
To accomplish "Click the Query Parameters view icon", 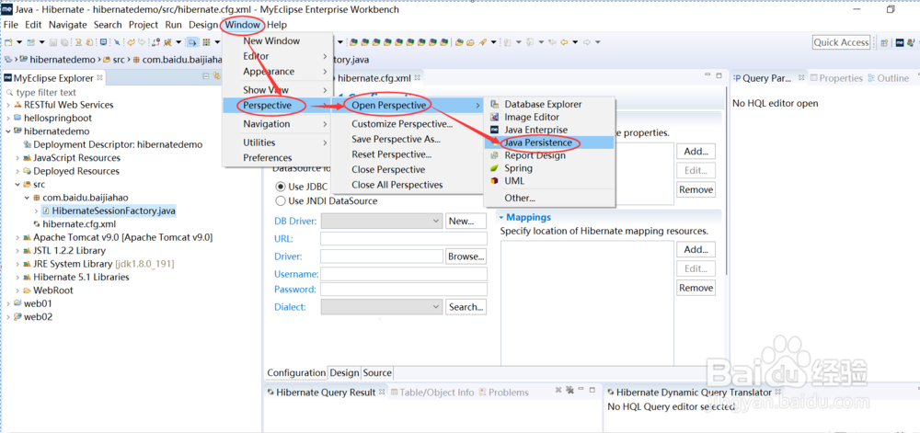I will click(737, 78).
